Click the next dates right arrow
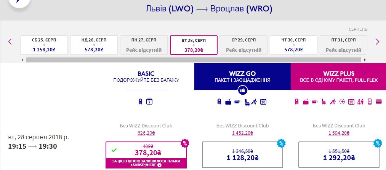Viewport: 386px width, 170px height. coord(377,42)
